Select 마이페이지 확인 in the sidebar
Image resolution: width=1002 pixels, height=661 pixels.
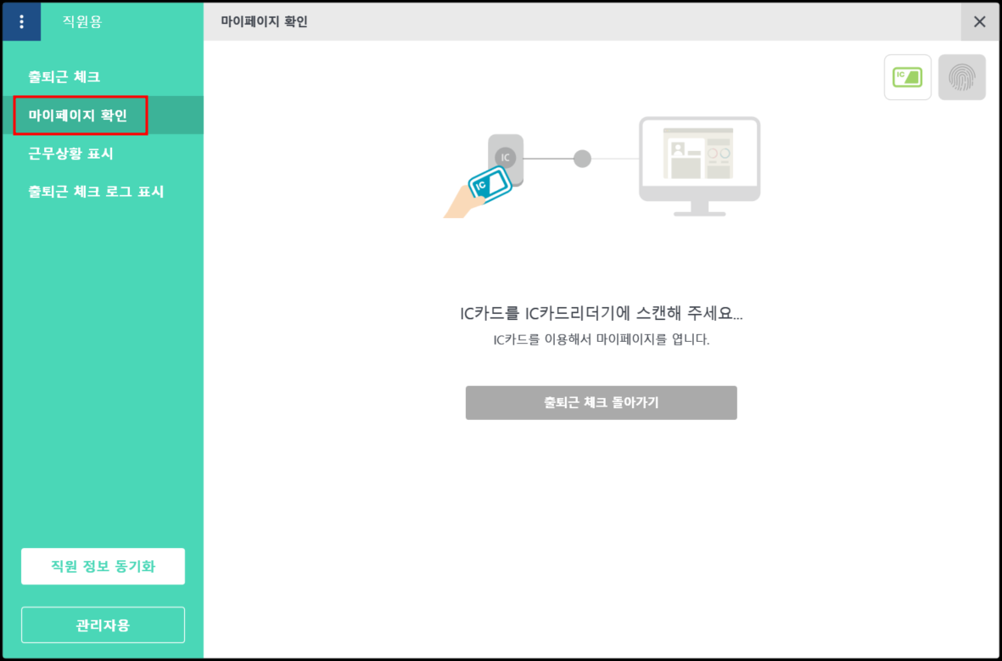point(78,115)
